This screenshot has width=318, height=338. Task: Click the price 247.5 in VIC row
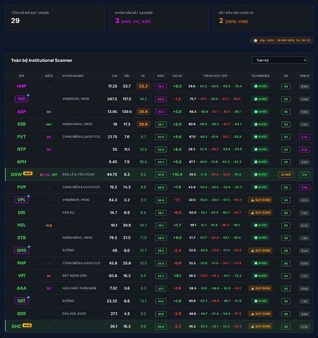click(x=112, y=99)
